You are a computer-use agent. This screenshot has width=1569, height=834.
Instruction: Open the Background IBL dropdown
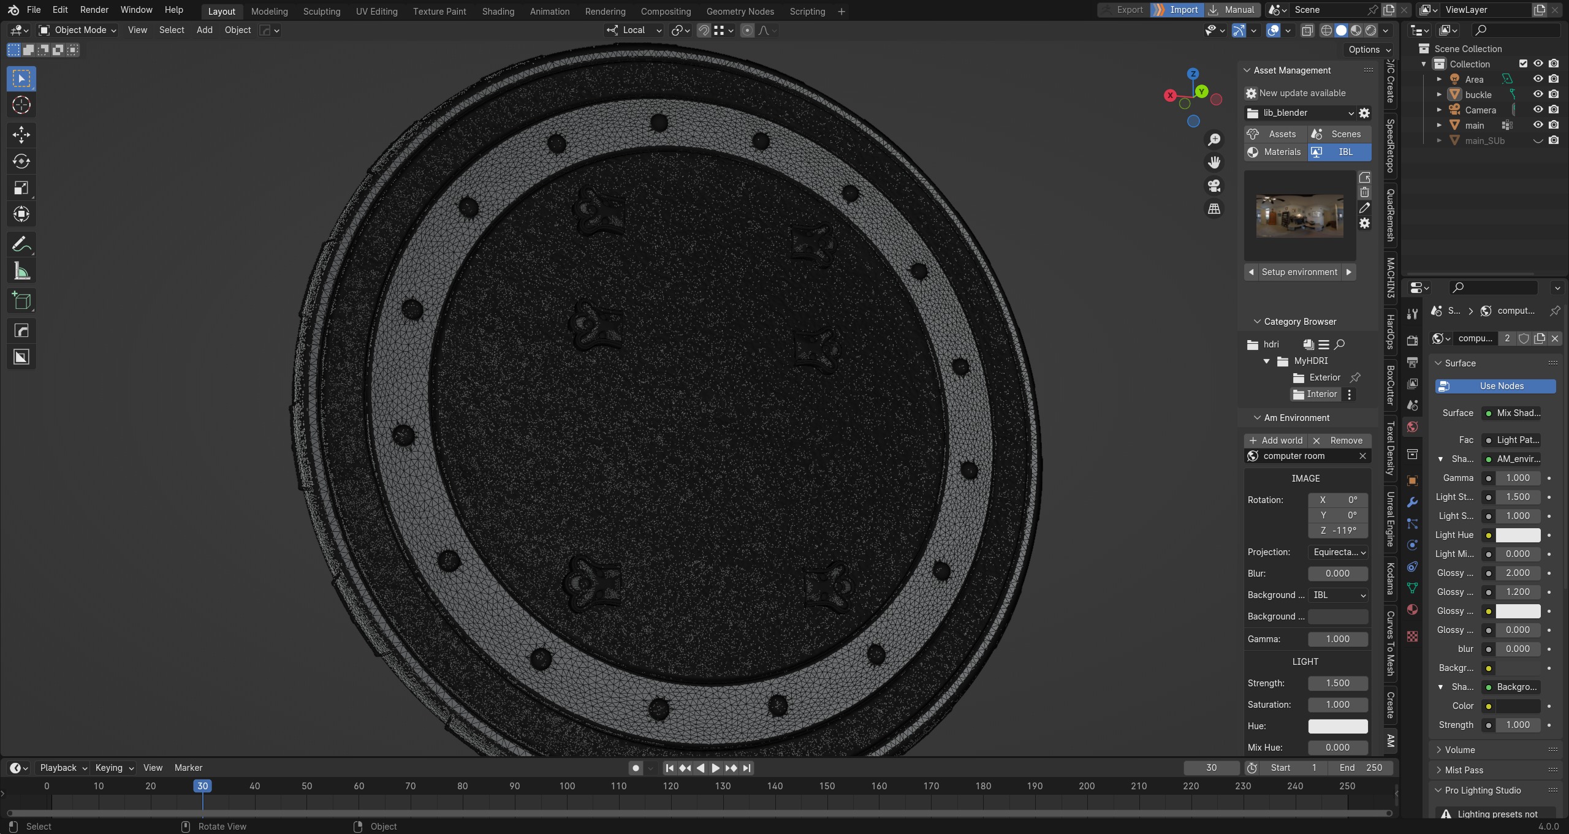tap(1338, 595)
